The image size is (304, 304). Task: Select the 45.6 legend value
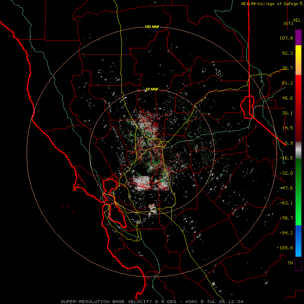click(x=287, y=98)
